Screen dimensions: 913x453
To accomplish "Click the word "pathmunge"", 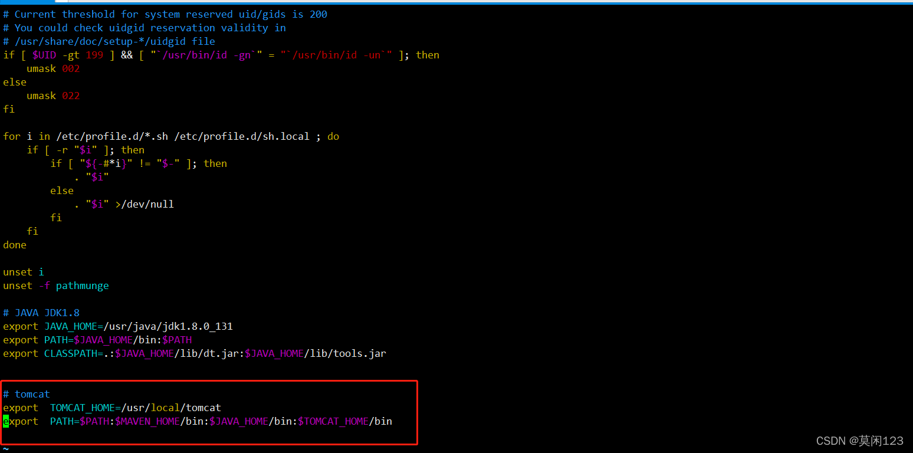I will point(83,285).
